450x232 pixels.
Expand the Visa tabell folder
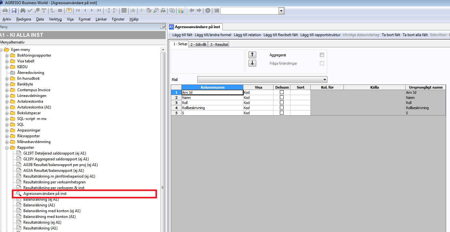point(7,61)
